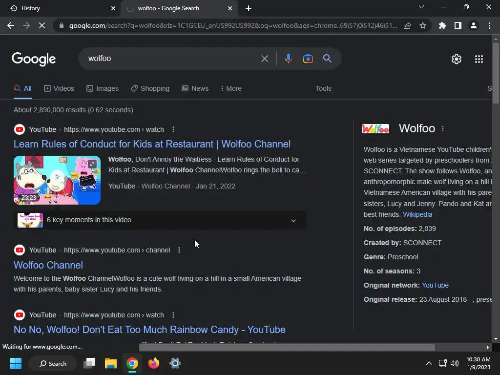Switch to Videos results

point(59,89)
